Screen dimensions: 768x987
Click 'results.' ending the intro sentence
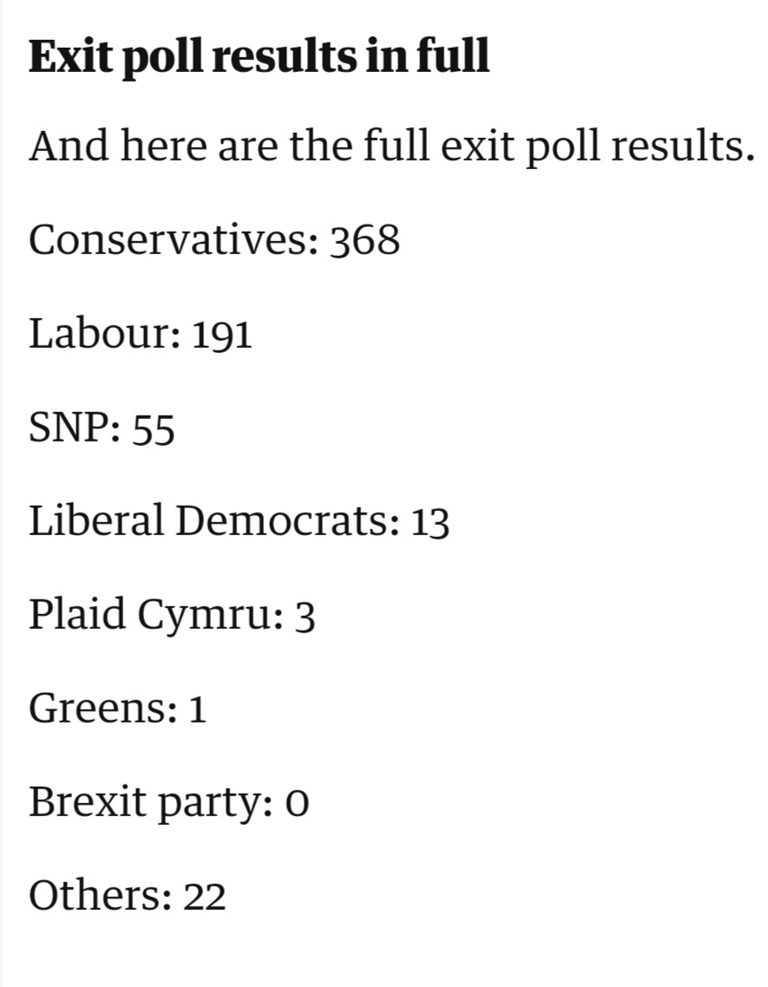pyautogui.click(x=679, y=147)
